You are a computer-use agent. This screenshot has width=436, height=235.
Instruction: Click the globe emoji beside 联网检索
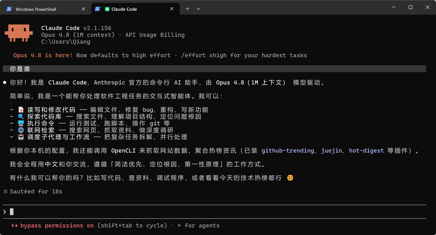[x=21, y=130]
